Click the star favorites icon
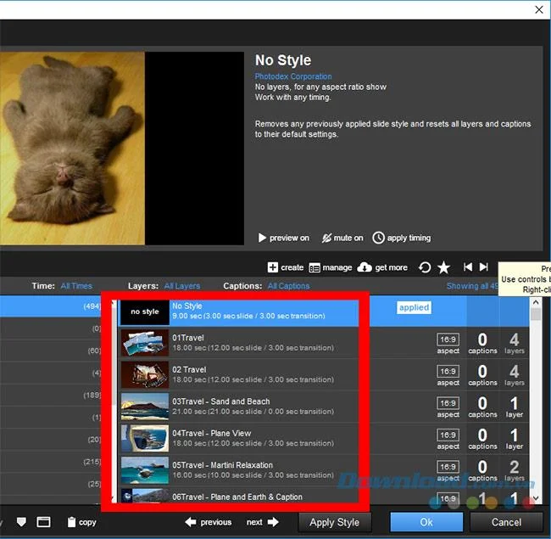This screenshot has height=539, width=551. [x=443, y=267]
